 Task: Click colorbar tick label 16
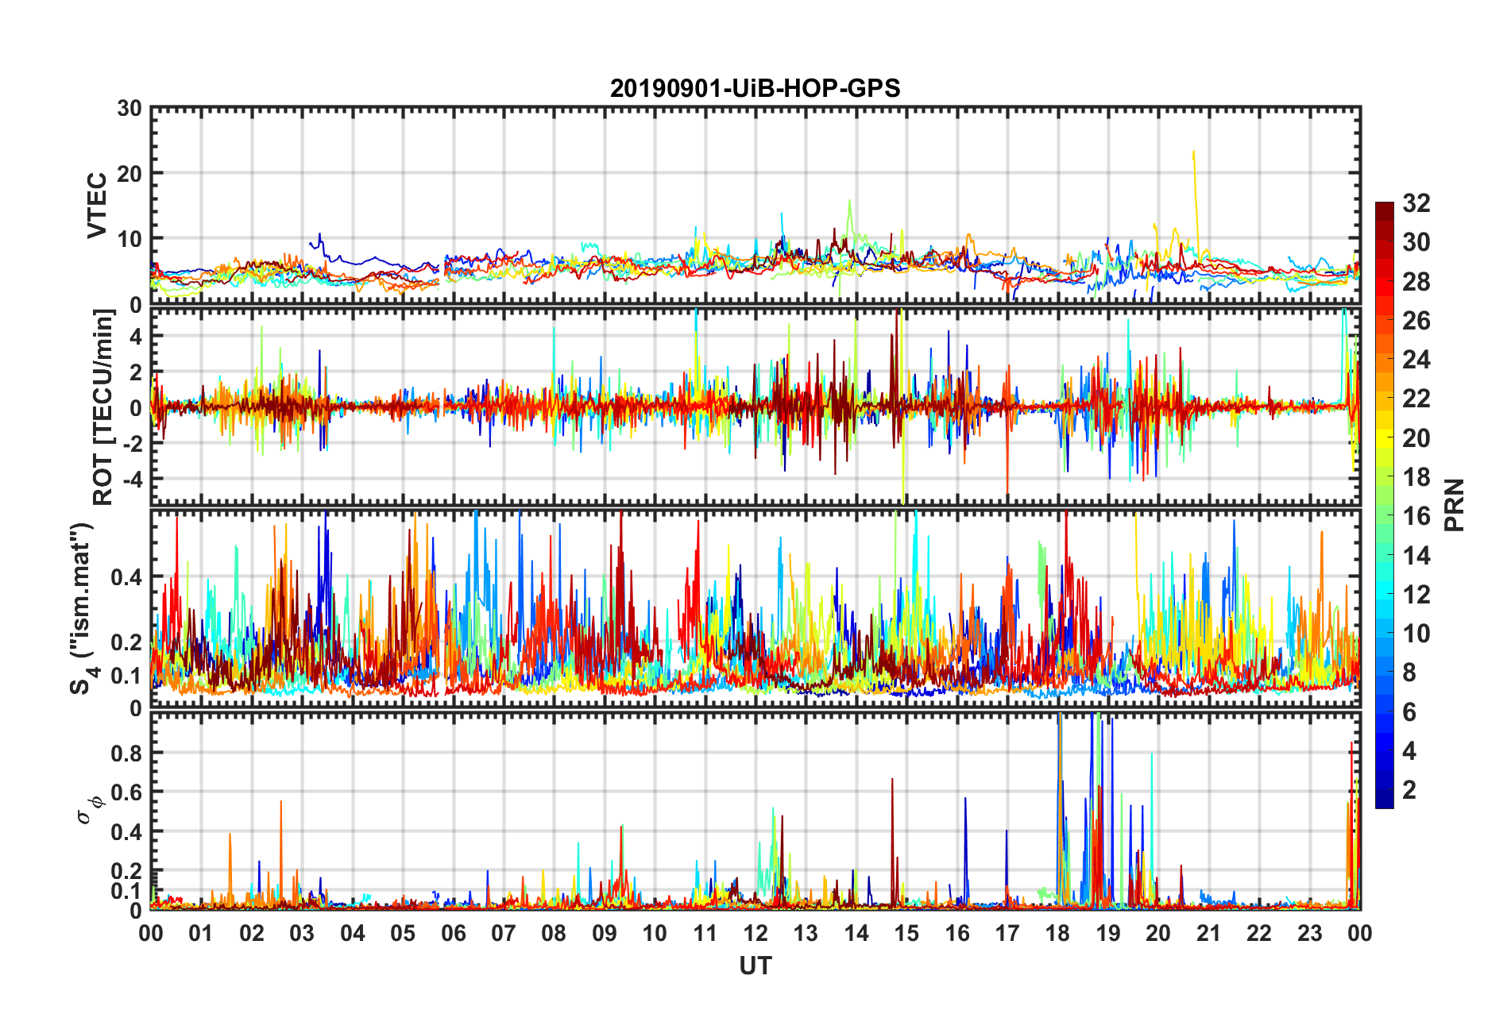(1416, 516)
